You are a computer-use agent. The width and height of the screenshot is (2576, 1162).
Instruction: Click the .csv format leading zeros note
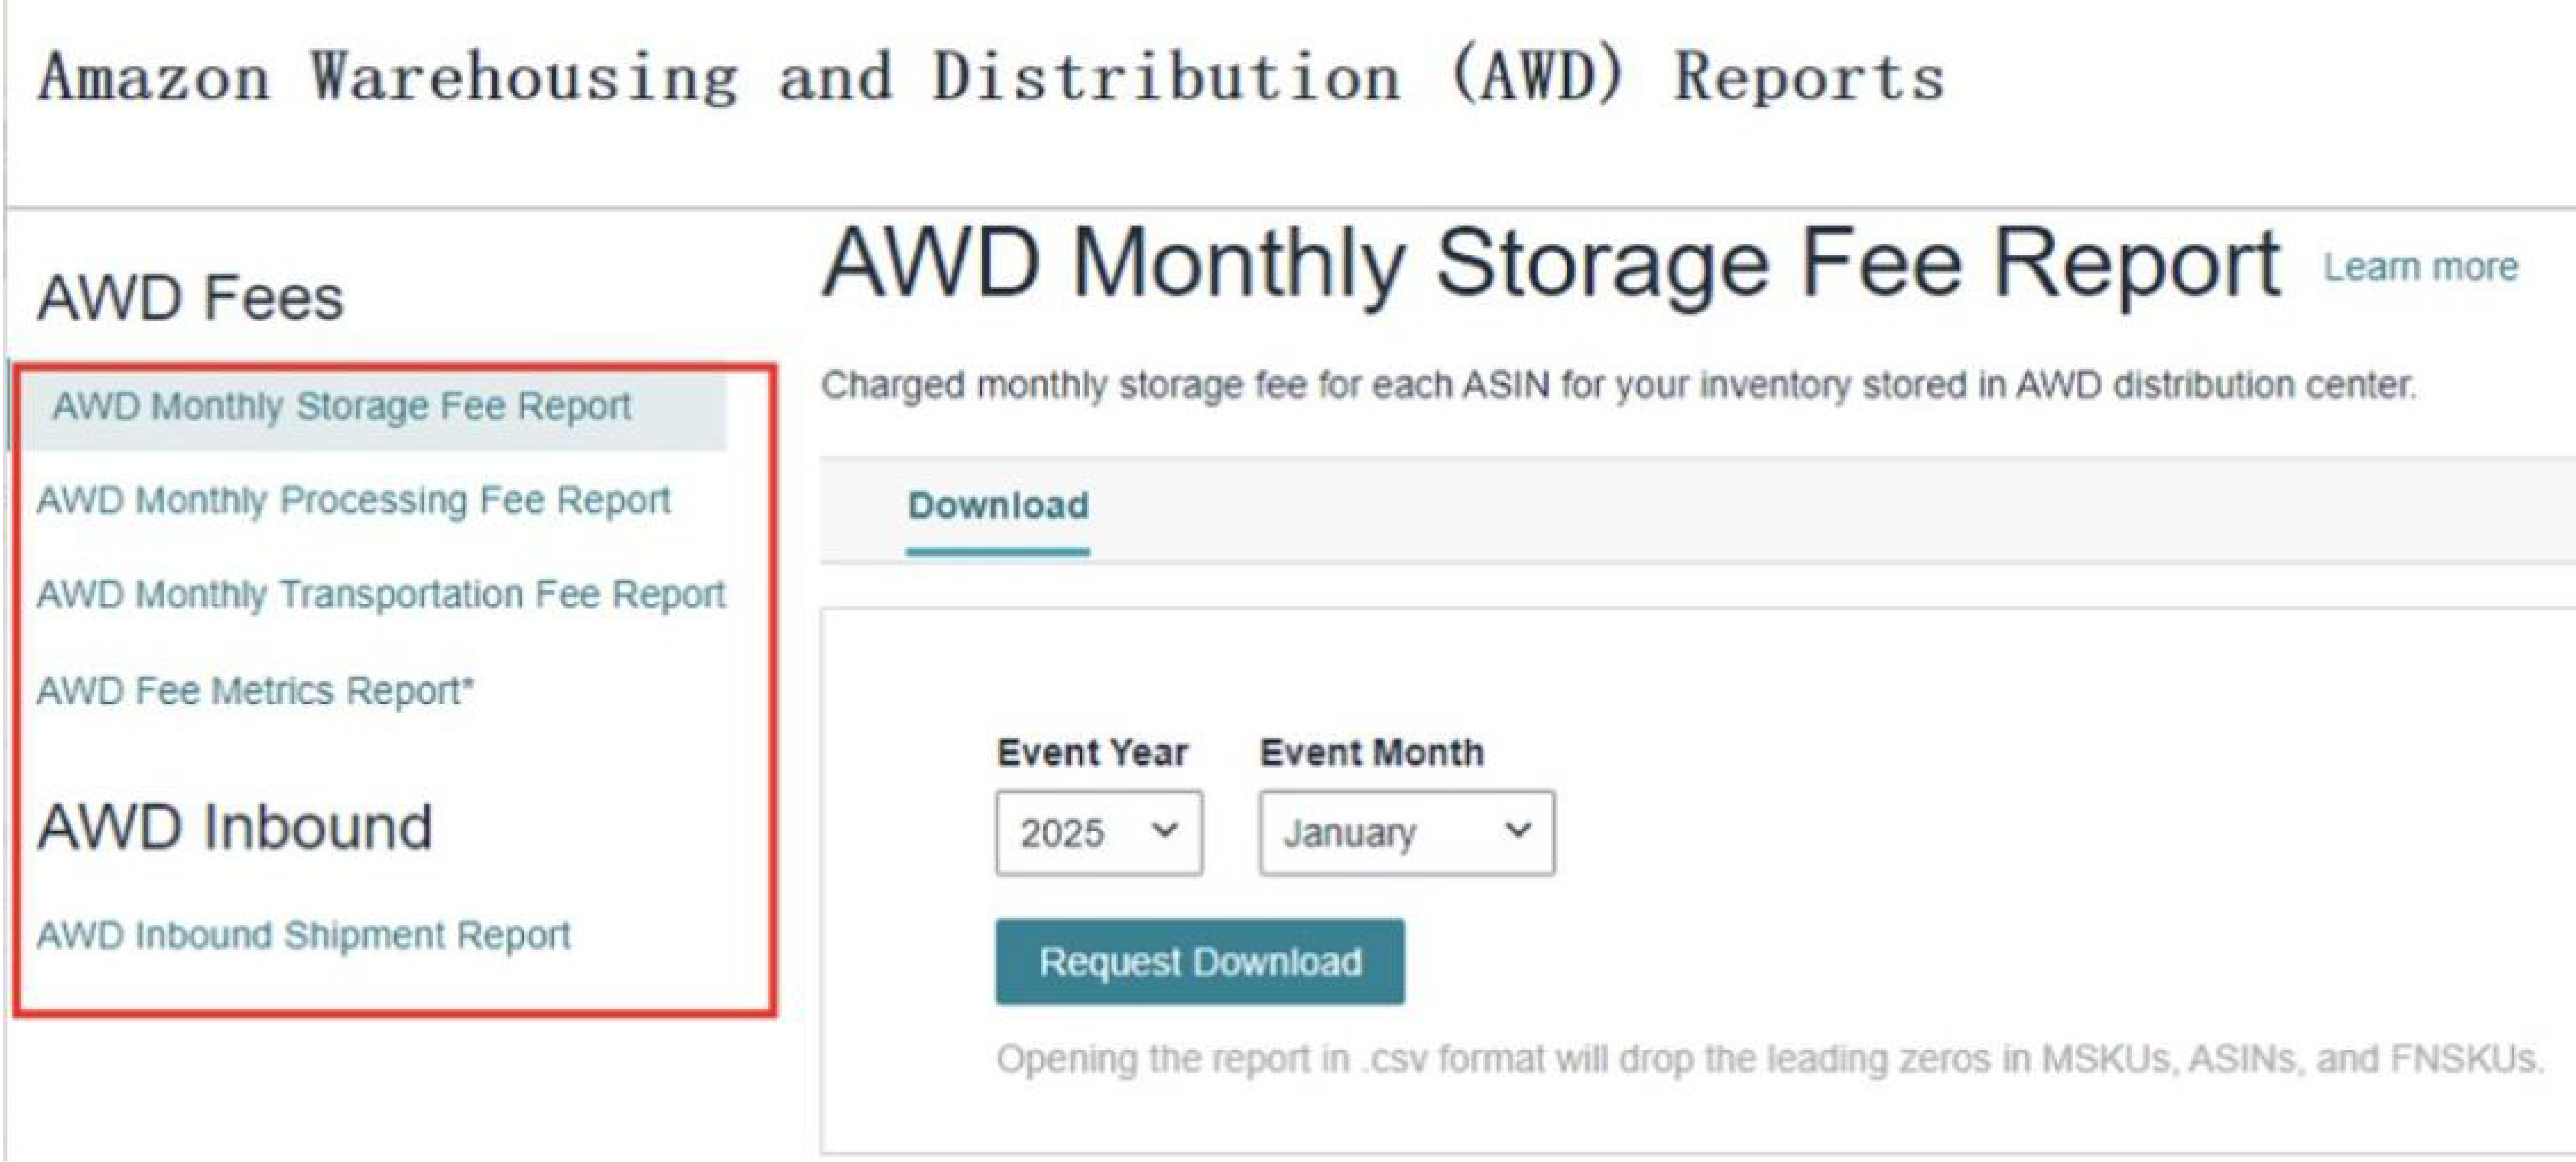(x=1769, y=1059)
